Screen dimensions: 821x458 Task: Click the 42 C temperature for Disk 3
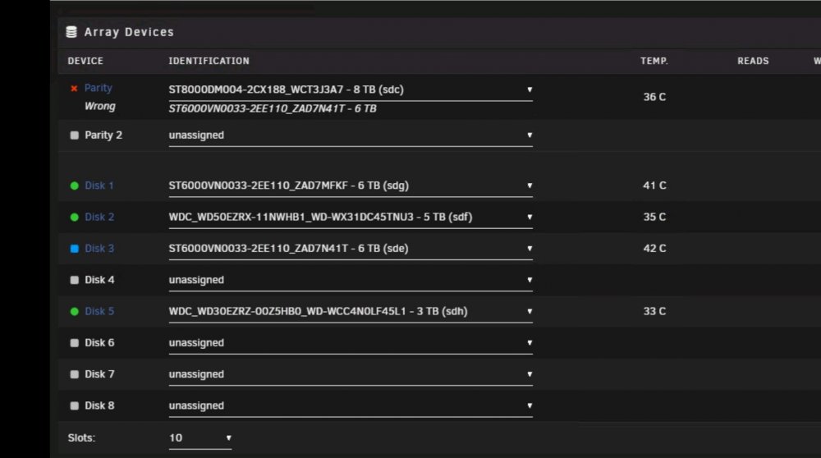pos(654,248)
